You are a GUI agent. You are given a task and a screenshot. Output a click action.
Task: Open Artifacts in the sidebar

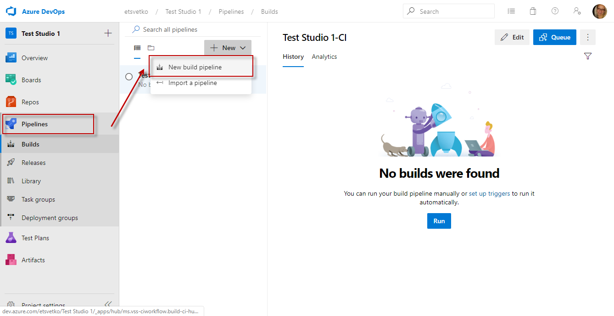pos(60,260)
